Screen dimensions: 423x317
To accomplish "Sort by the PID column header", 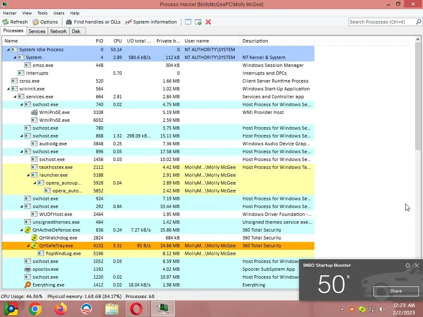I will click(95, 41).
